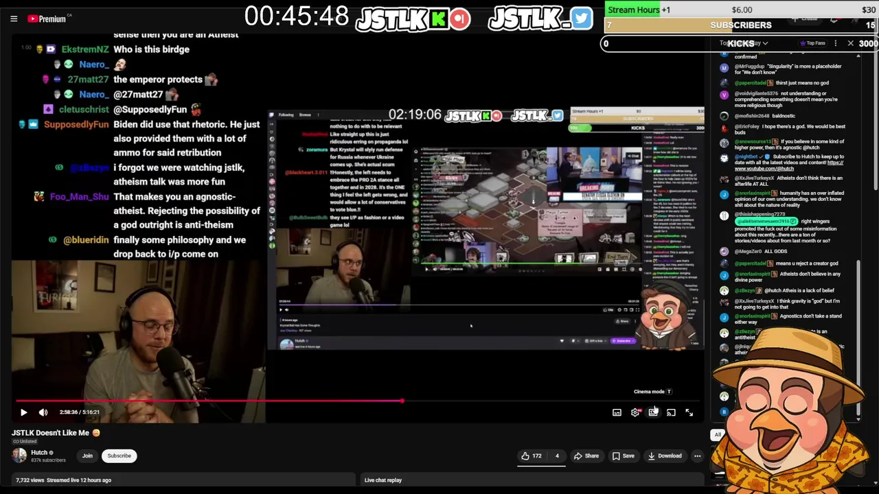
Task: Join the Hutch channel membership
Action: pos(87,456)
